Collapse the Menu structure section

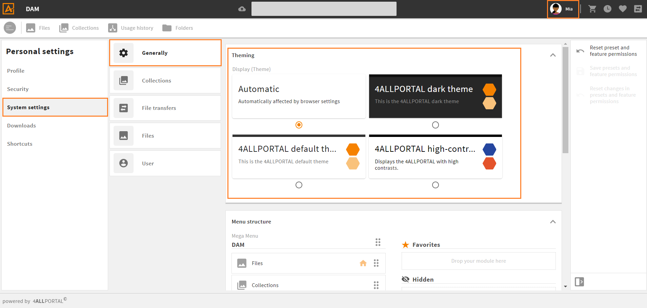553,222
